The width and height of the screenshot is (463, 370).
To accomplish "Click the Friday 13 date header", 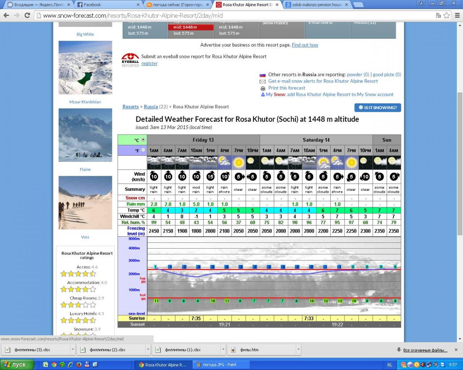I will click(203, 140).
